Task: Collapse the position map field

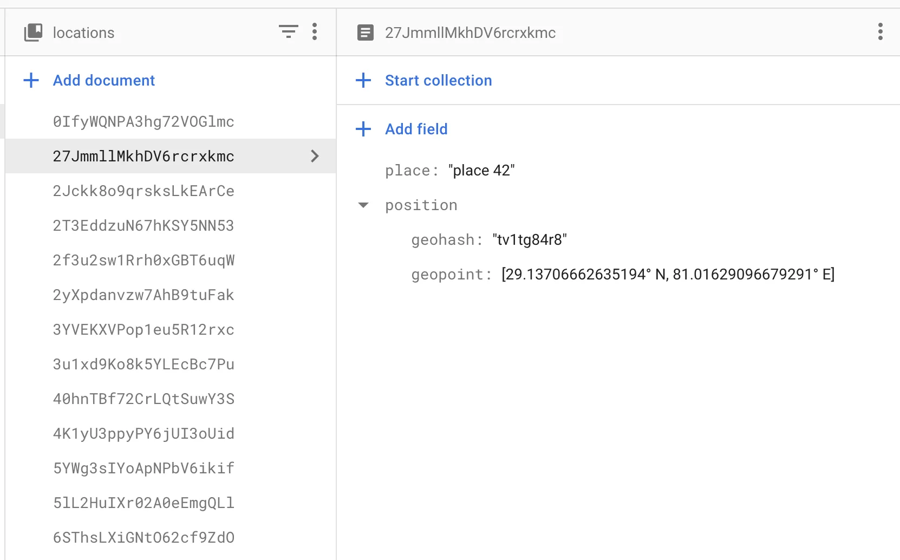Action: pyautogui.click(x=363, y=205)
